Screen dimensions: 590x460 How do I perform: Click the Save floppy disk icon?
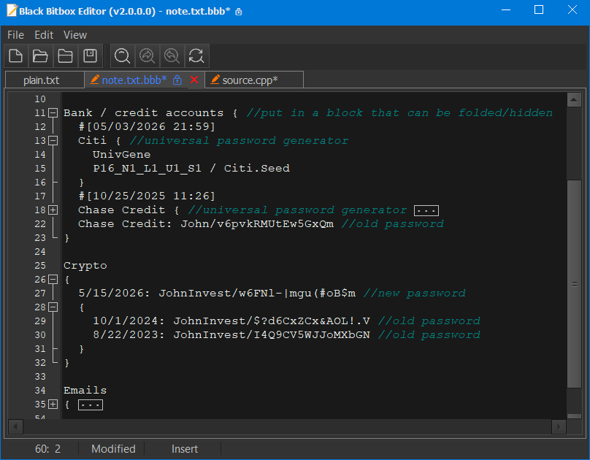pos(90,56)
